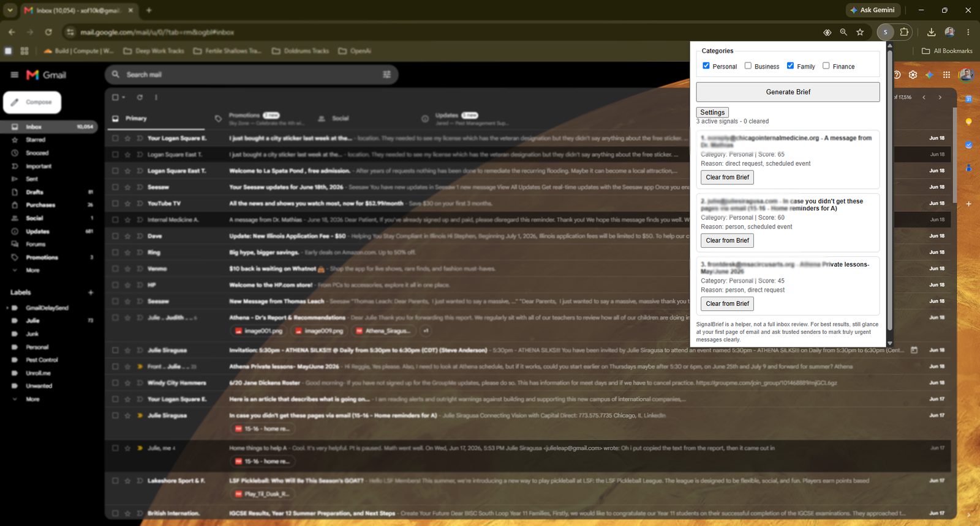The height and width of the screenshot is (526, 980).
Task: Open Gemini sparkle icon in Gmail header
Action: [x=929, y=75]
